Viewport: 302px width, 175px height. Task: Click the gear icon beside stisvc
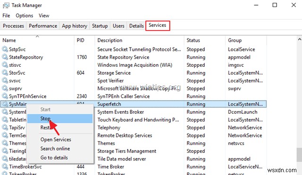5,65
